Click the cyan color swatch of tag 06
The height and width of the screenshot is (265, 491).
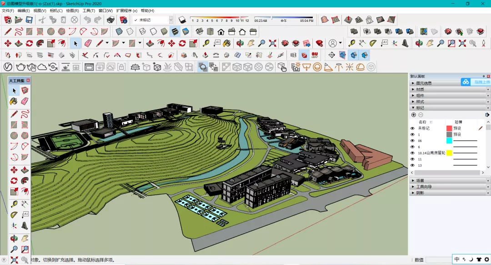pyautogui.click(x=449, y=141)
